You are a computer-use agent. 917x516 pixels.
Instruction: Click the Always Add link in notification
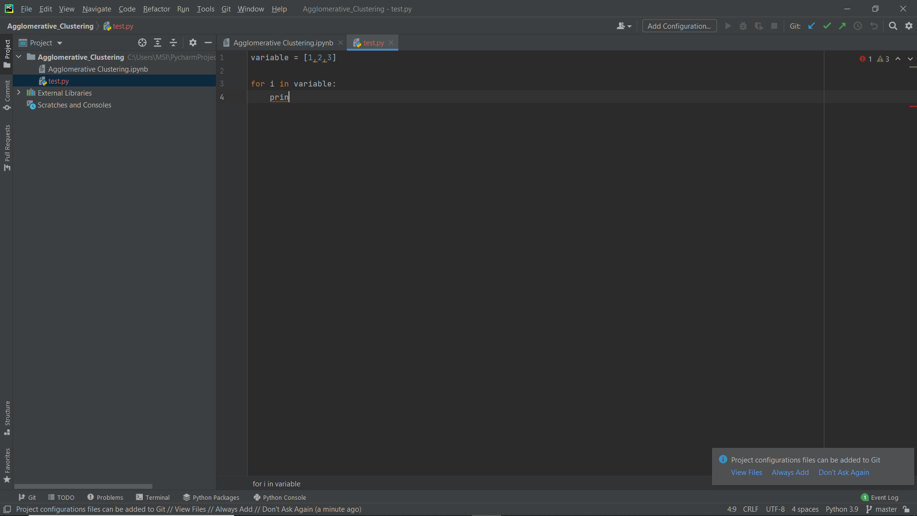click(x=790, y=473)
